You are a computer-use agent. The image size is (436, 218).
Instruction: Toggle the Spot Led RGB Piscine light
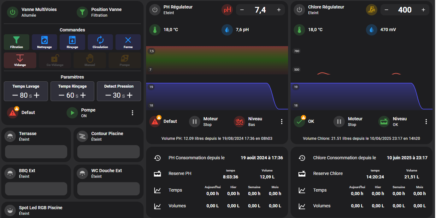pyautogui.click(x=10, y=210)
